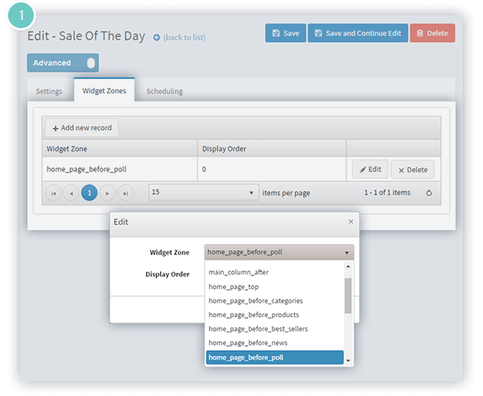
Task: Click the back to list arrow icon
Action: coord(156,38)
